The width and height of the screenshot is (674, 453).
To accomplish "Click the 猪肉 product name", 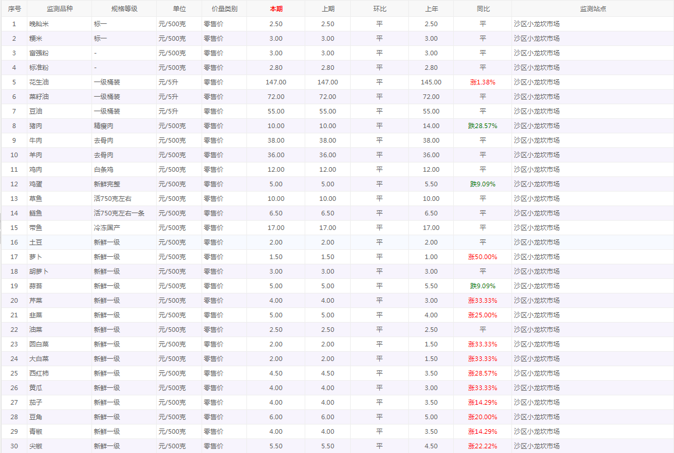I will [x=36, y=126].
